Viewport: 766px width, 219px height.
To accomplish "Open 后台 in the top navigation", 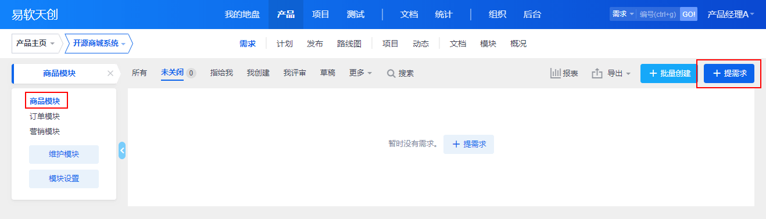I will coord(532,15).
